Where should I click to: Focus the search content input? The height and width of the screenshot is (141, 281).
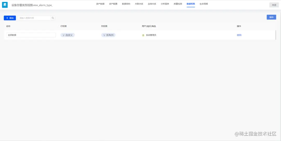click(x=34, y=18)
